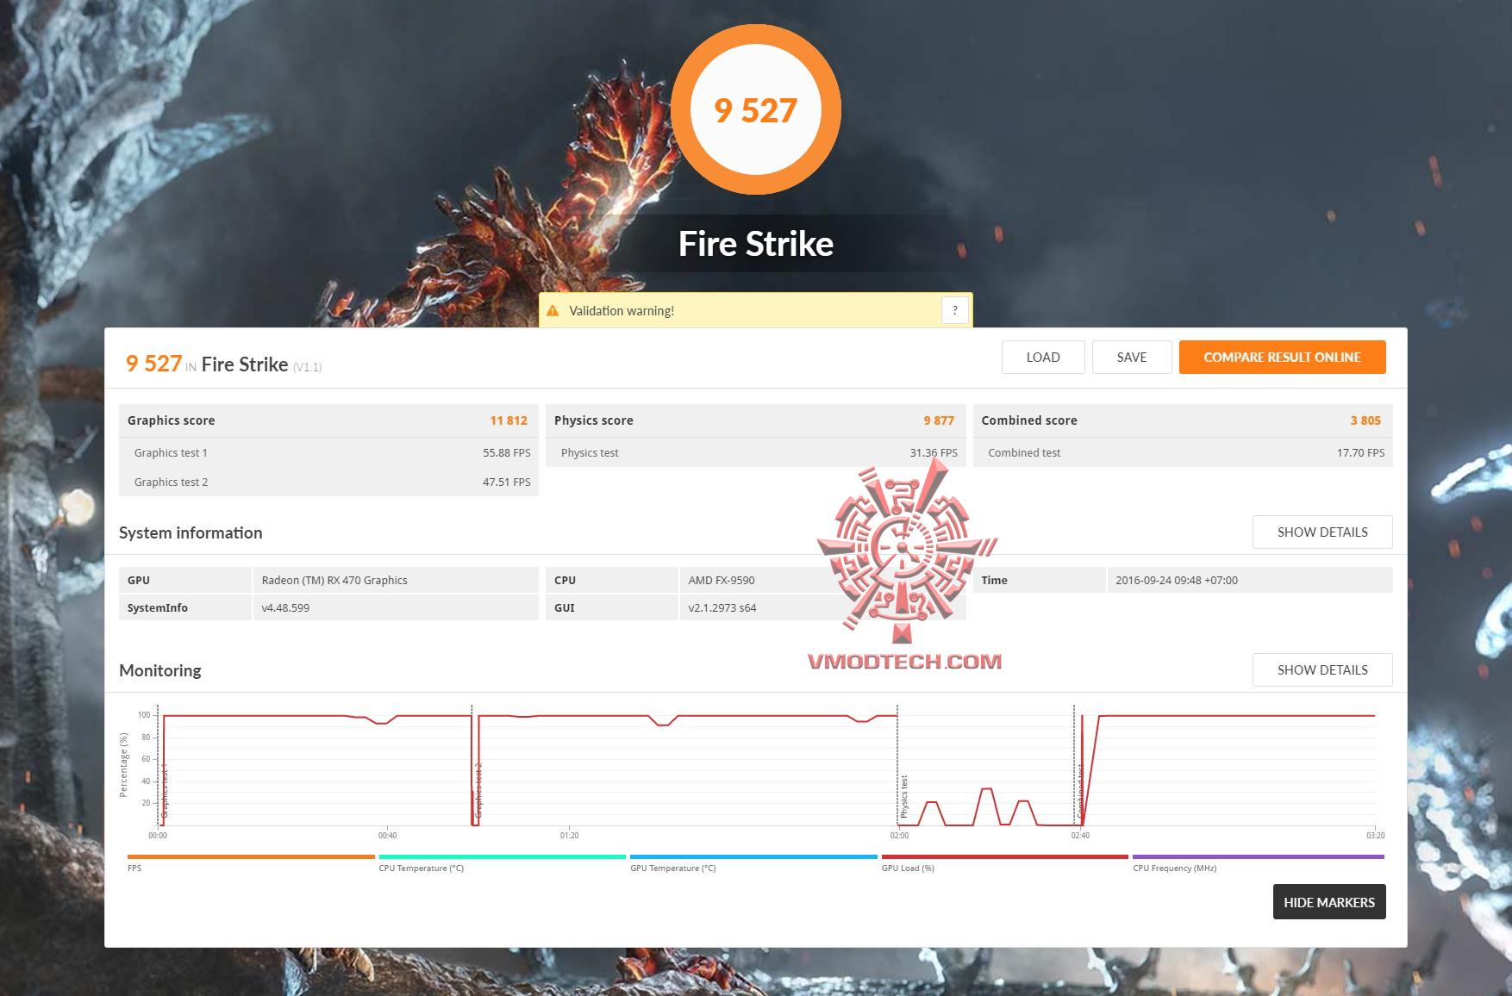Toggle the CPU Frequency legend series
This screenshot has height=996, width=1512.
1258,862
